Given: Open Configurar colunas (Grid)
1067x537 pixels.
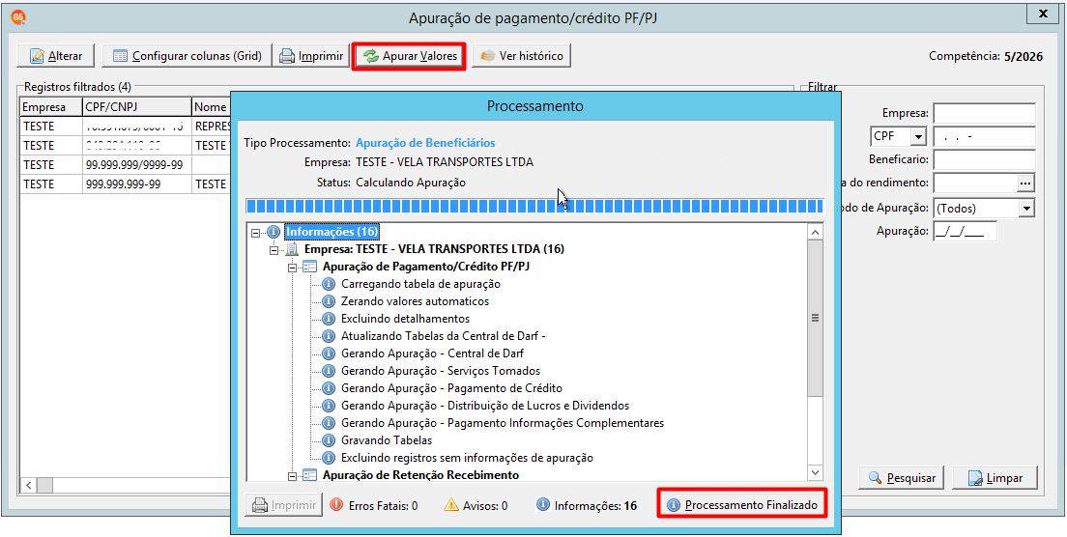Looking at the screenshot, I should (x=187, y=56).
